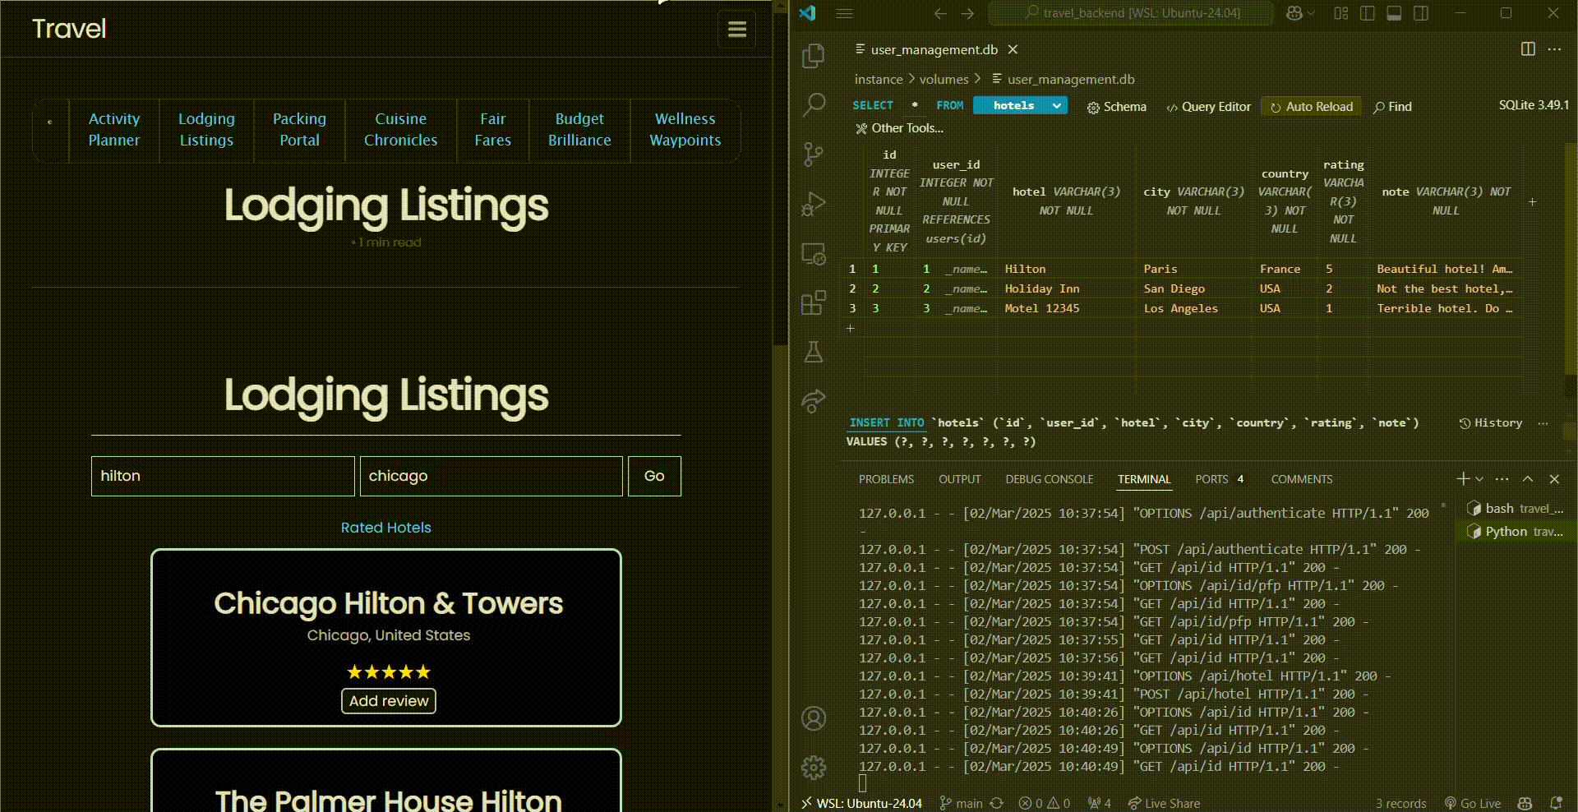
Task: Open the Schema view in SQLite viewer
Action: 1116,107
